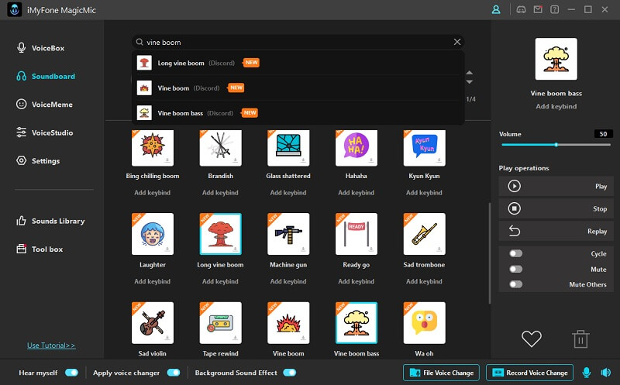Viewport: 620px width, 385px height.
Task: Open the user account icon
Action: 496,9
